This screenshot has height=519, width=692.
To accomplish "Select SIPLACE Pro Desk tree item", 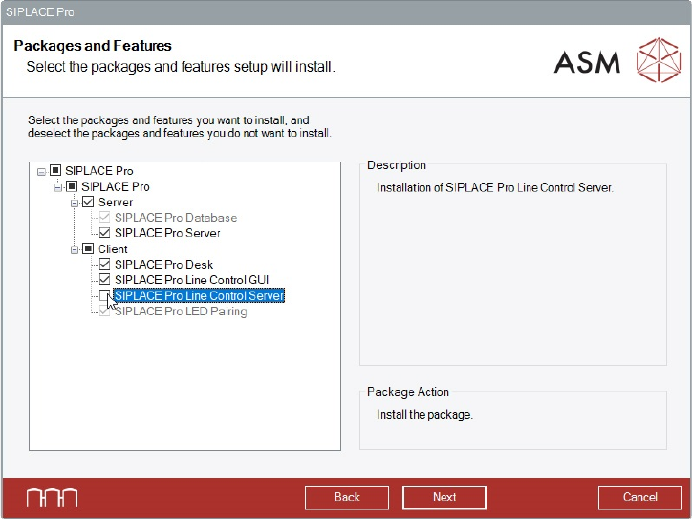I will [x=163, y=265].
